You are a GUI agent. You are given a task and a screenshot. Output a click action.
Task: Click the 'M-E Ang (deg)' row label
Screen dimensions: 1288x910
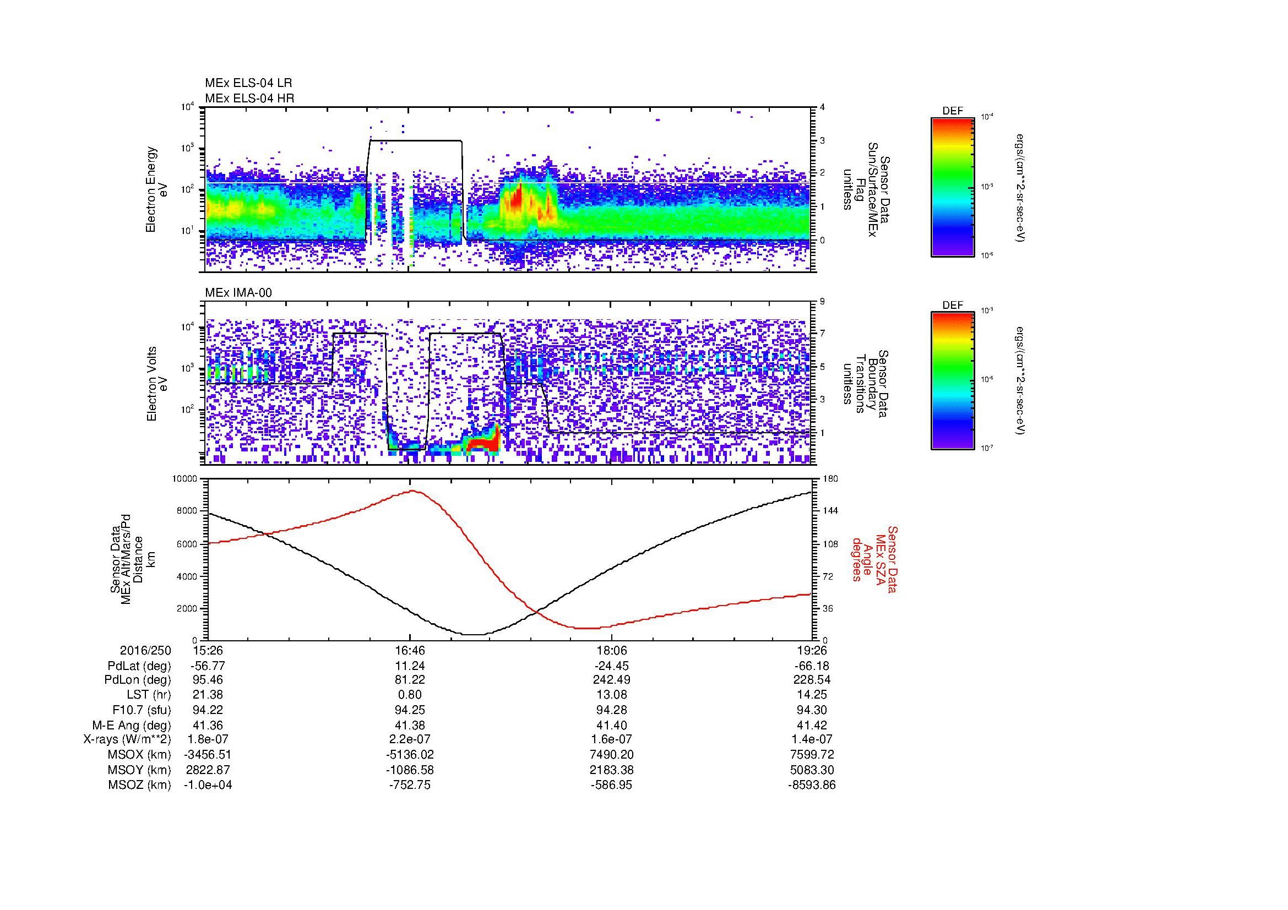(132, 726)
